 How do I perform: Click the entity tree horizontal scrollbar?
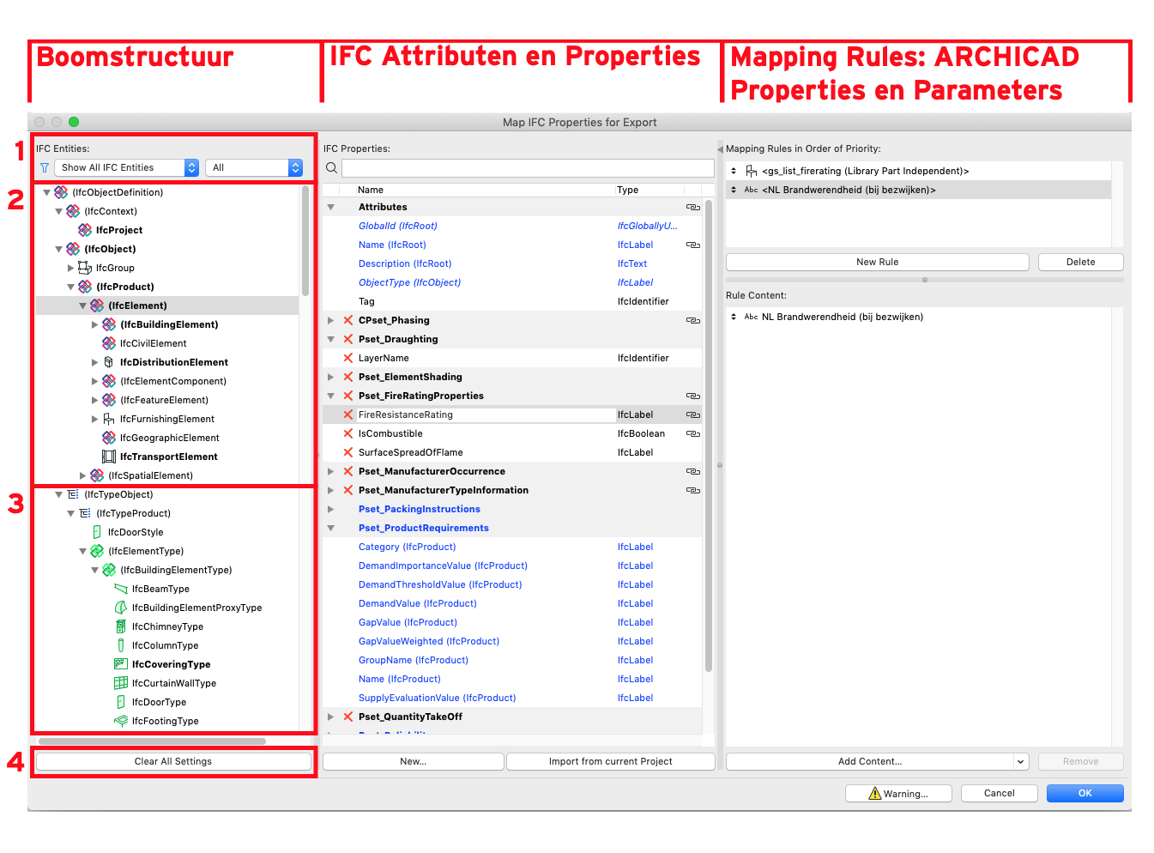152,741
